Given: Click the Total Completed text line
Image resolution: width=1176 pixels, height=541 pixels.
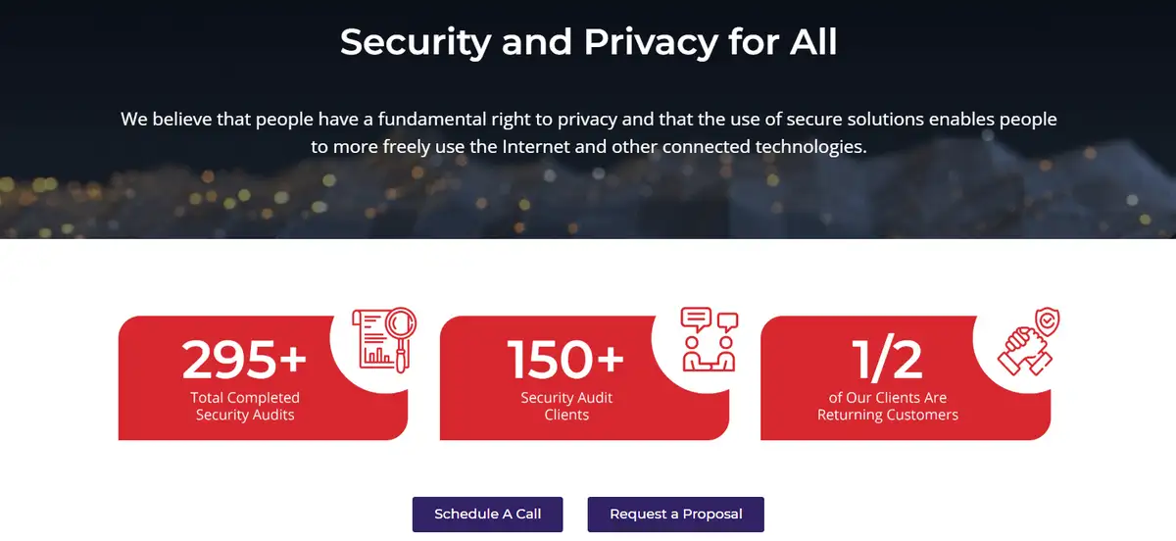Looking at the screenshot, I should coord(245,398).
